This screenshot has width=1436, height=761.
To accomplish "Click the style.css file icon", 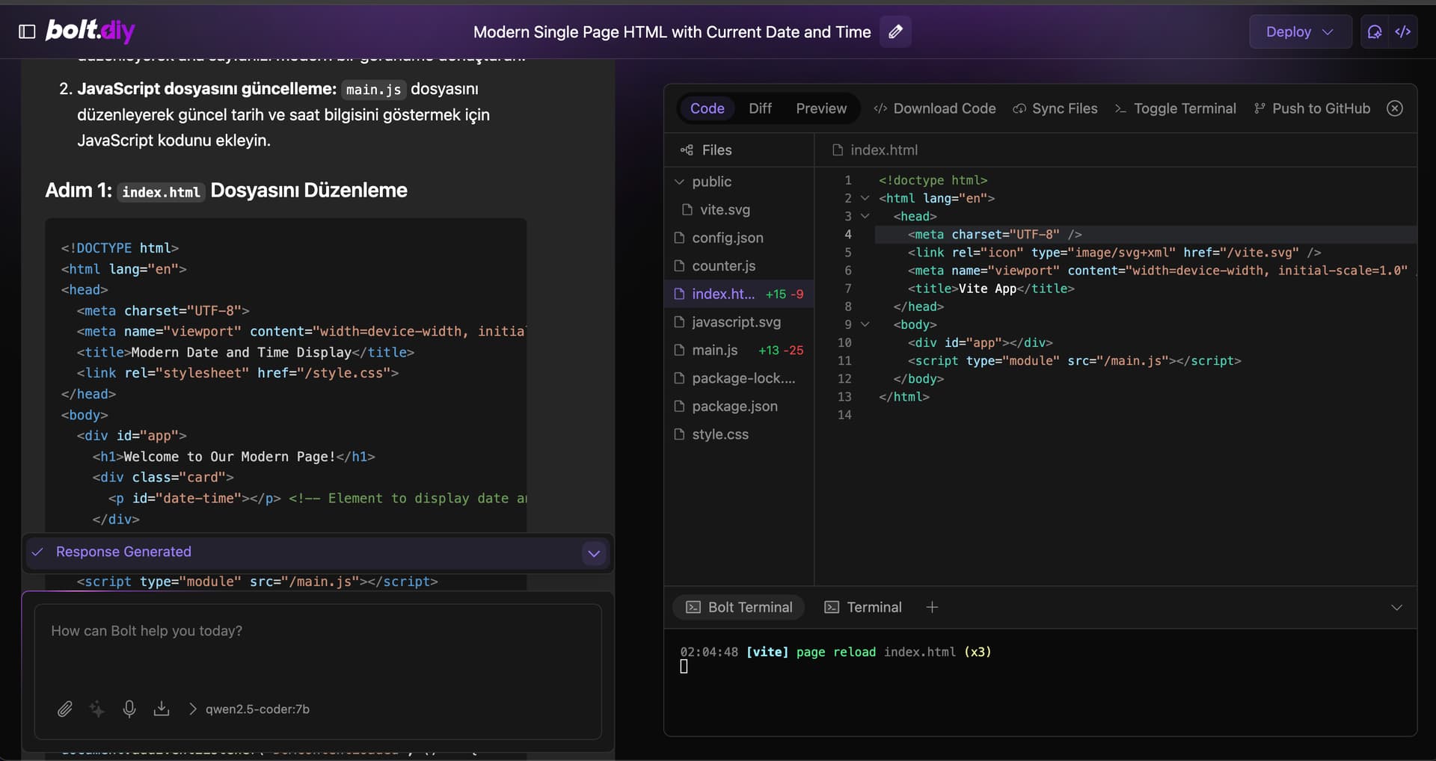I will click(x=679, y=434).
